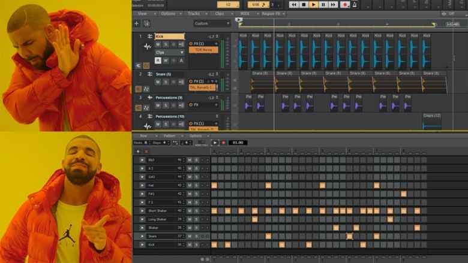Open the MIDI menu in track view
The image size is (468, 263).
click(244, 13)
